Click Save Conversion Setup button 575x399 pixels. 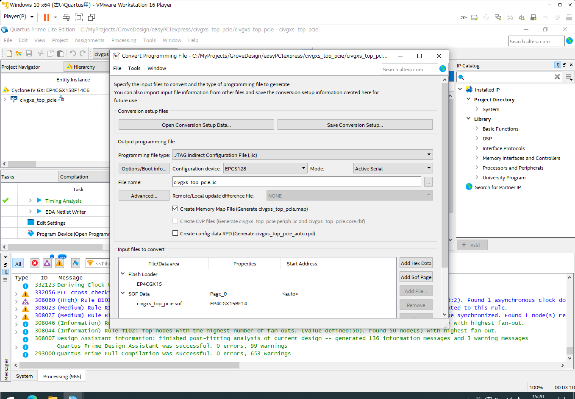coord(355,125)
